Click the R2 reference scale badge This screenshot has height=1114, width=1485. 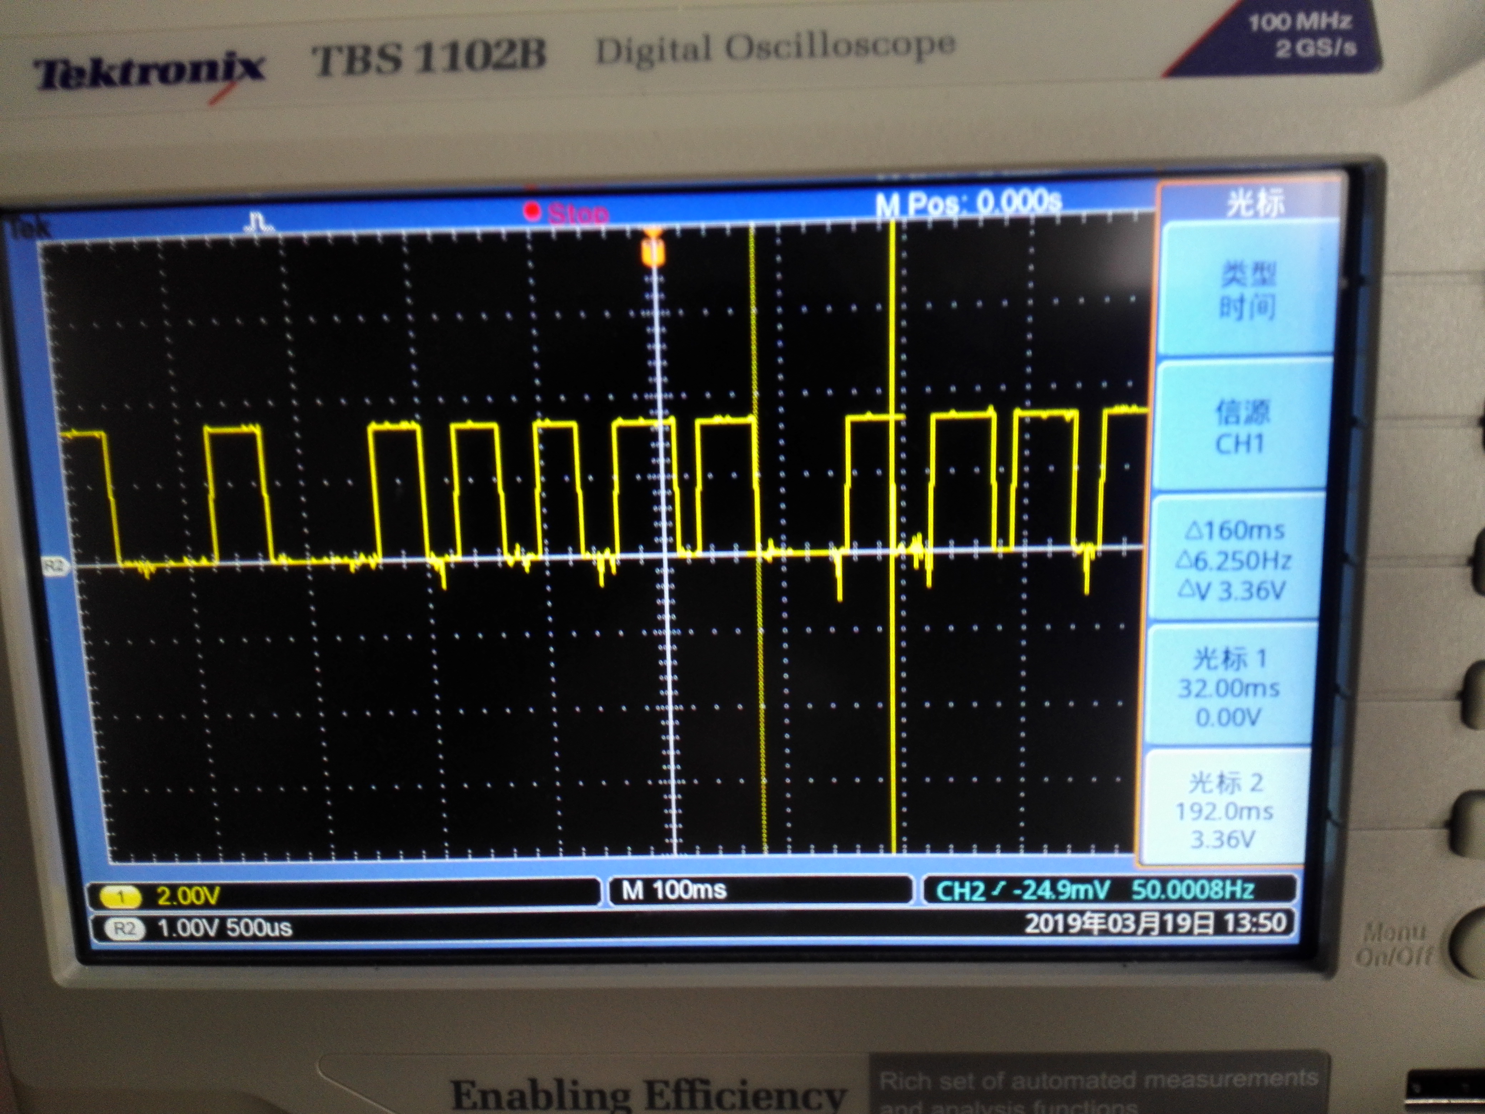tap(125, 929)
